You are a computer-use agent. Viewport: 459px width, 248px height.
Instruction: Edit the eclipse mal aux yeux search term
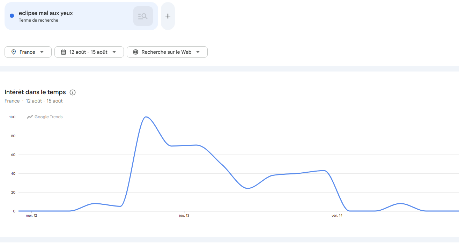[x=46, y=13]
